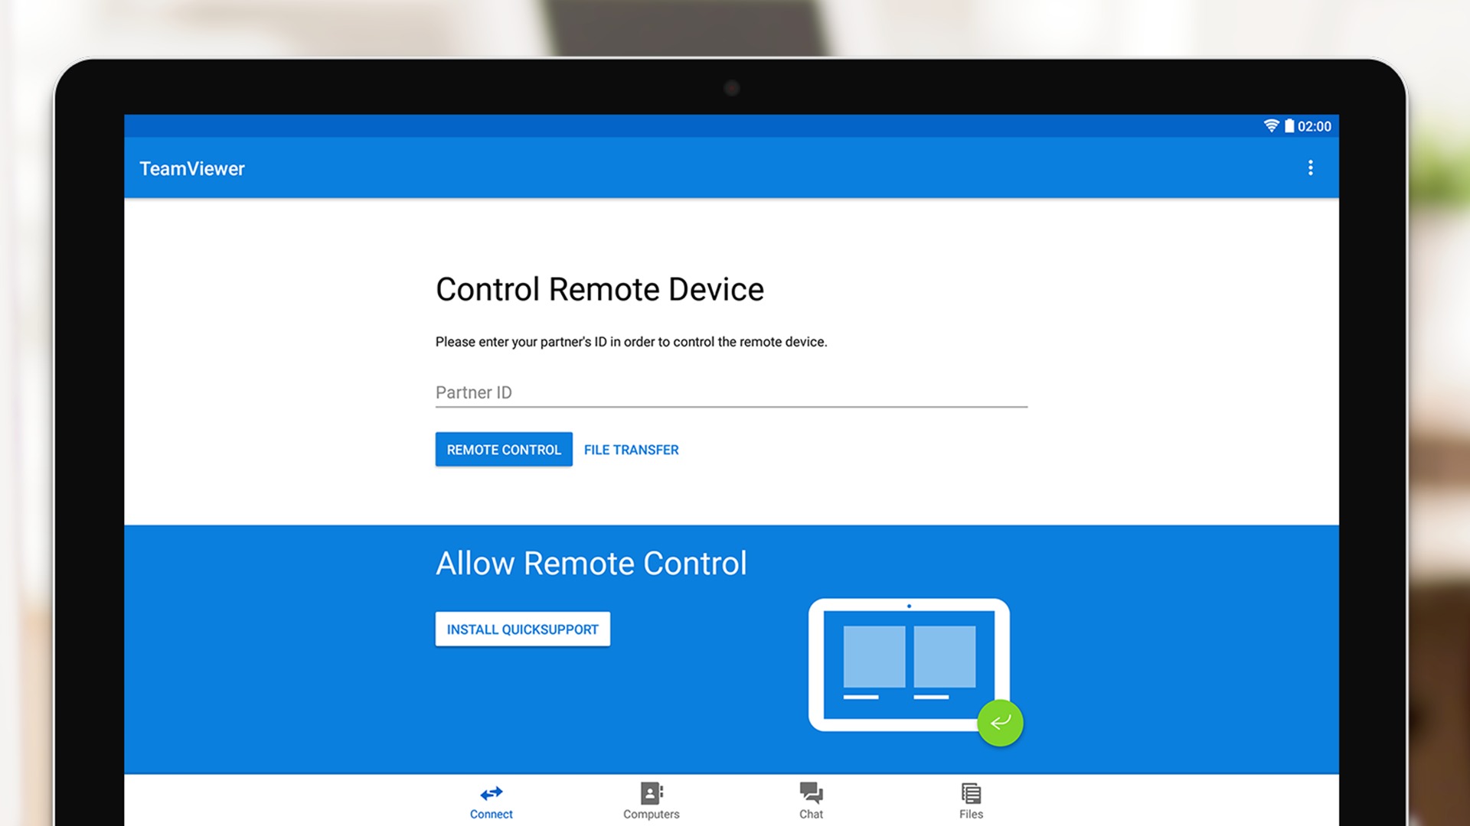1470x826 pixels.
Task: Tap the WiFi status icon
Action: click(x=1265, y=126)
